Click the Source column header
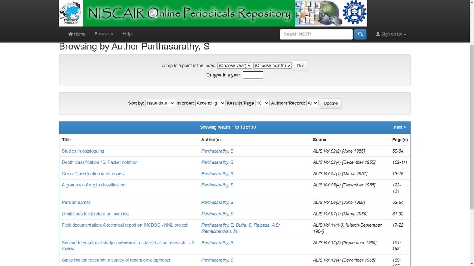 coord(320,140)
